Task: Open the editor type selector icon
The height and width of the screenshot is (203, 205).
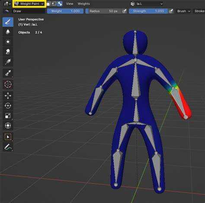Action: (x=7, y=3)
